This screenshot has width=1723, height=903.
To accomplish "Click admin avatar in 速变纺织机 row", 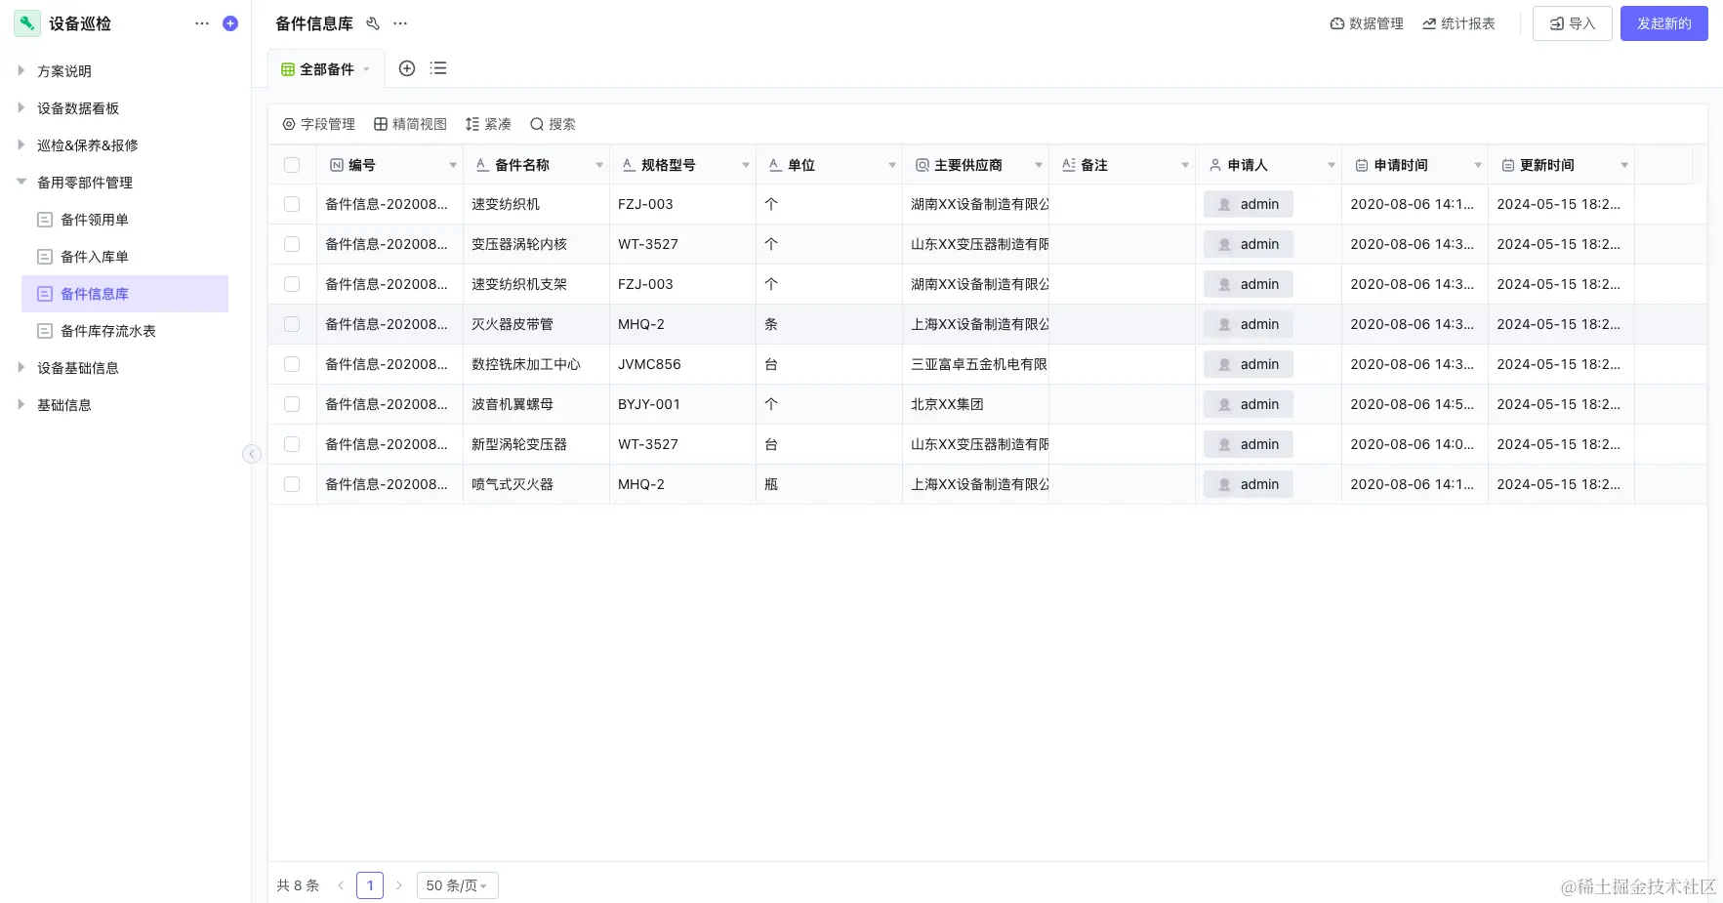I will click(x=1224, y=204).
